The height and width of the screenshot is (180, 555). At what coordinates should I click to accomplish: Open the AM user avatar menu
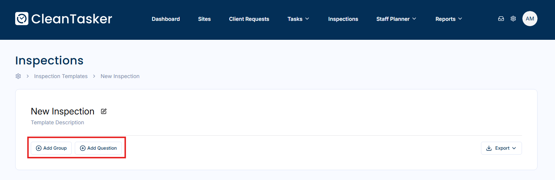tap(530, 19)
